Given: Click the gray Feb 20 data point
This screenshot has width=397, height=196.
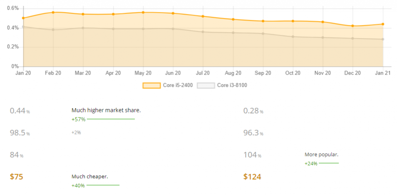Looking at the screenshot, I should (53, 30).
